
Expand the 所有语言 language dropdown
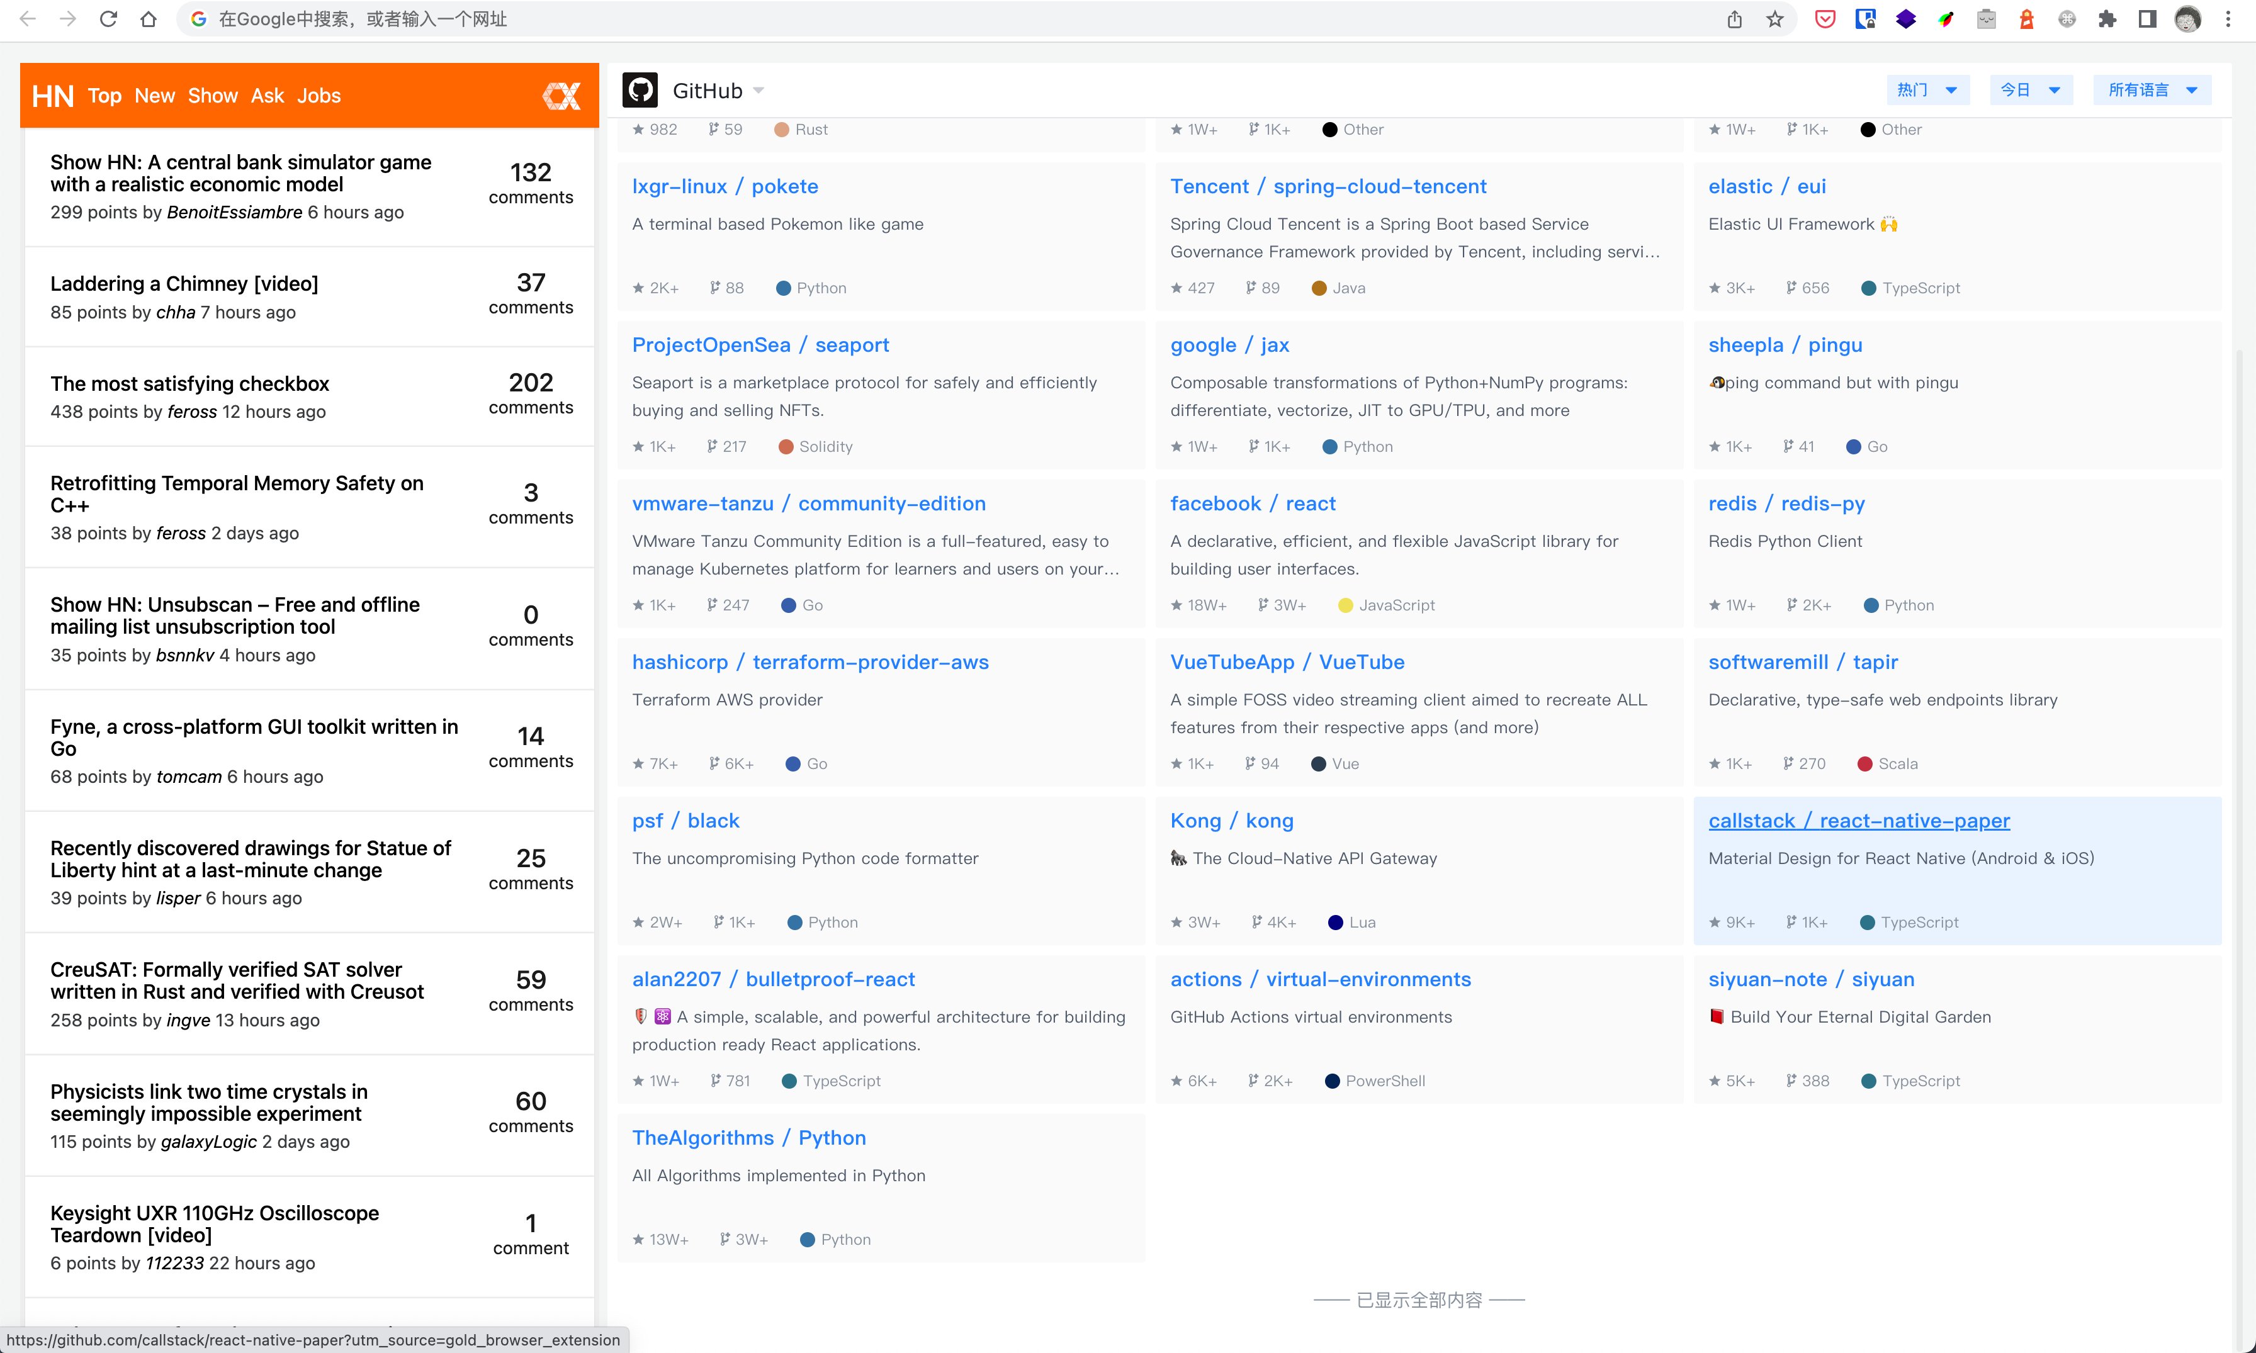click(x=2152, y=90)
